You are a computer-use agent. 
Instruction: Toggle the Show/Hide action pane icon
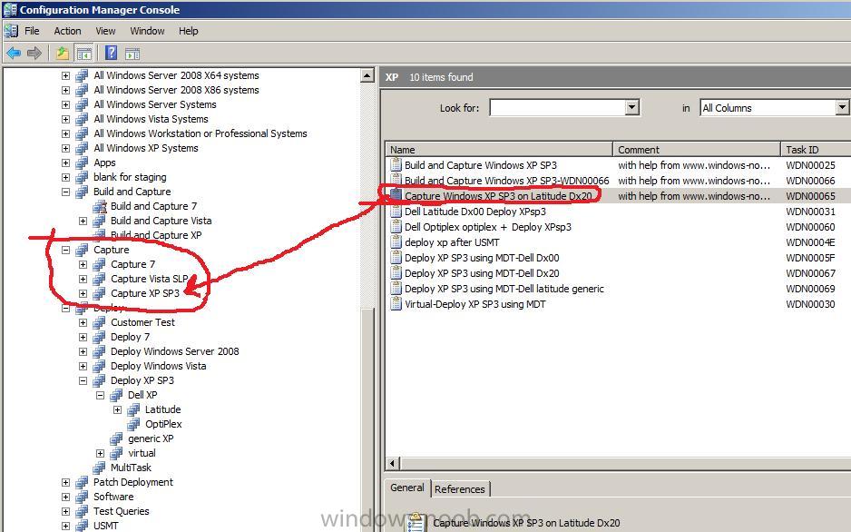pos(132,54)
